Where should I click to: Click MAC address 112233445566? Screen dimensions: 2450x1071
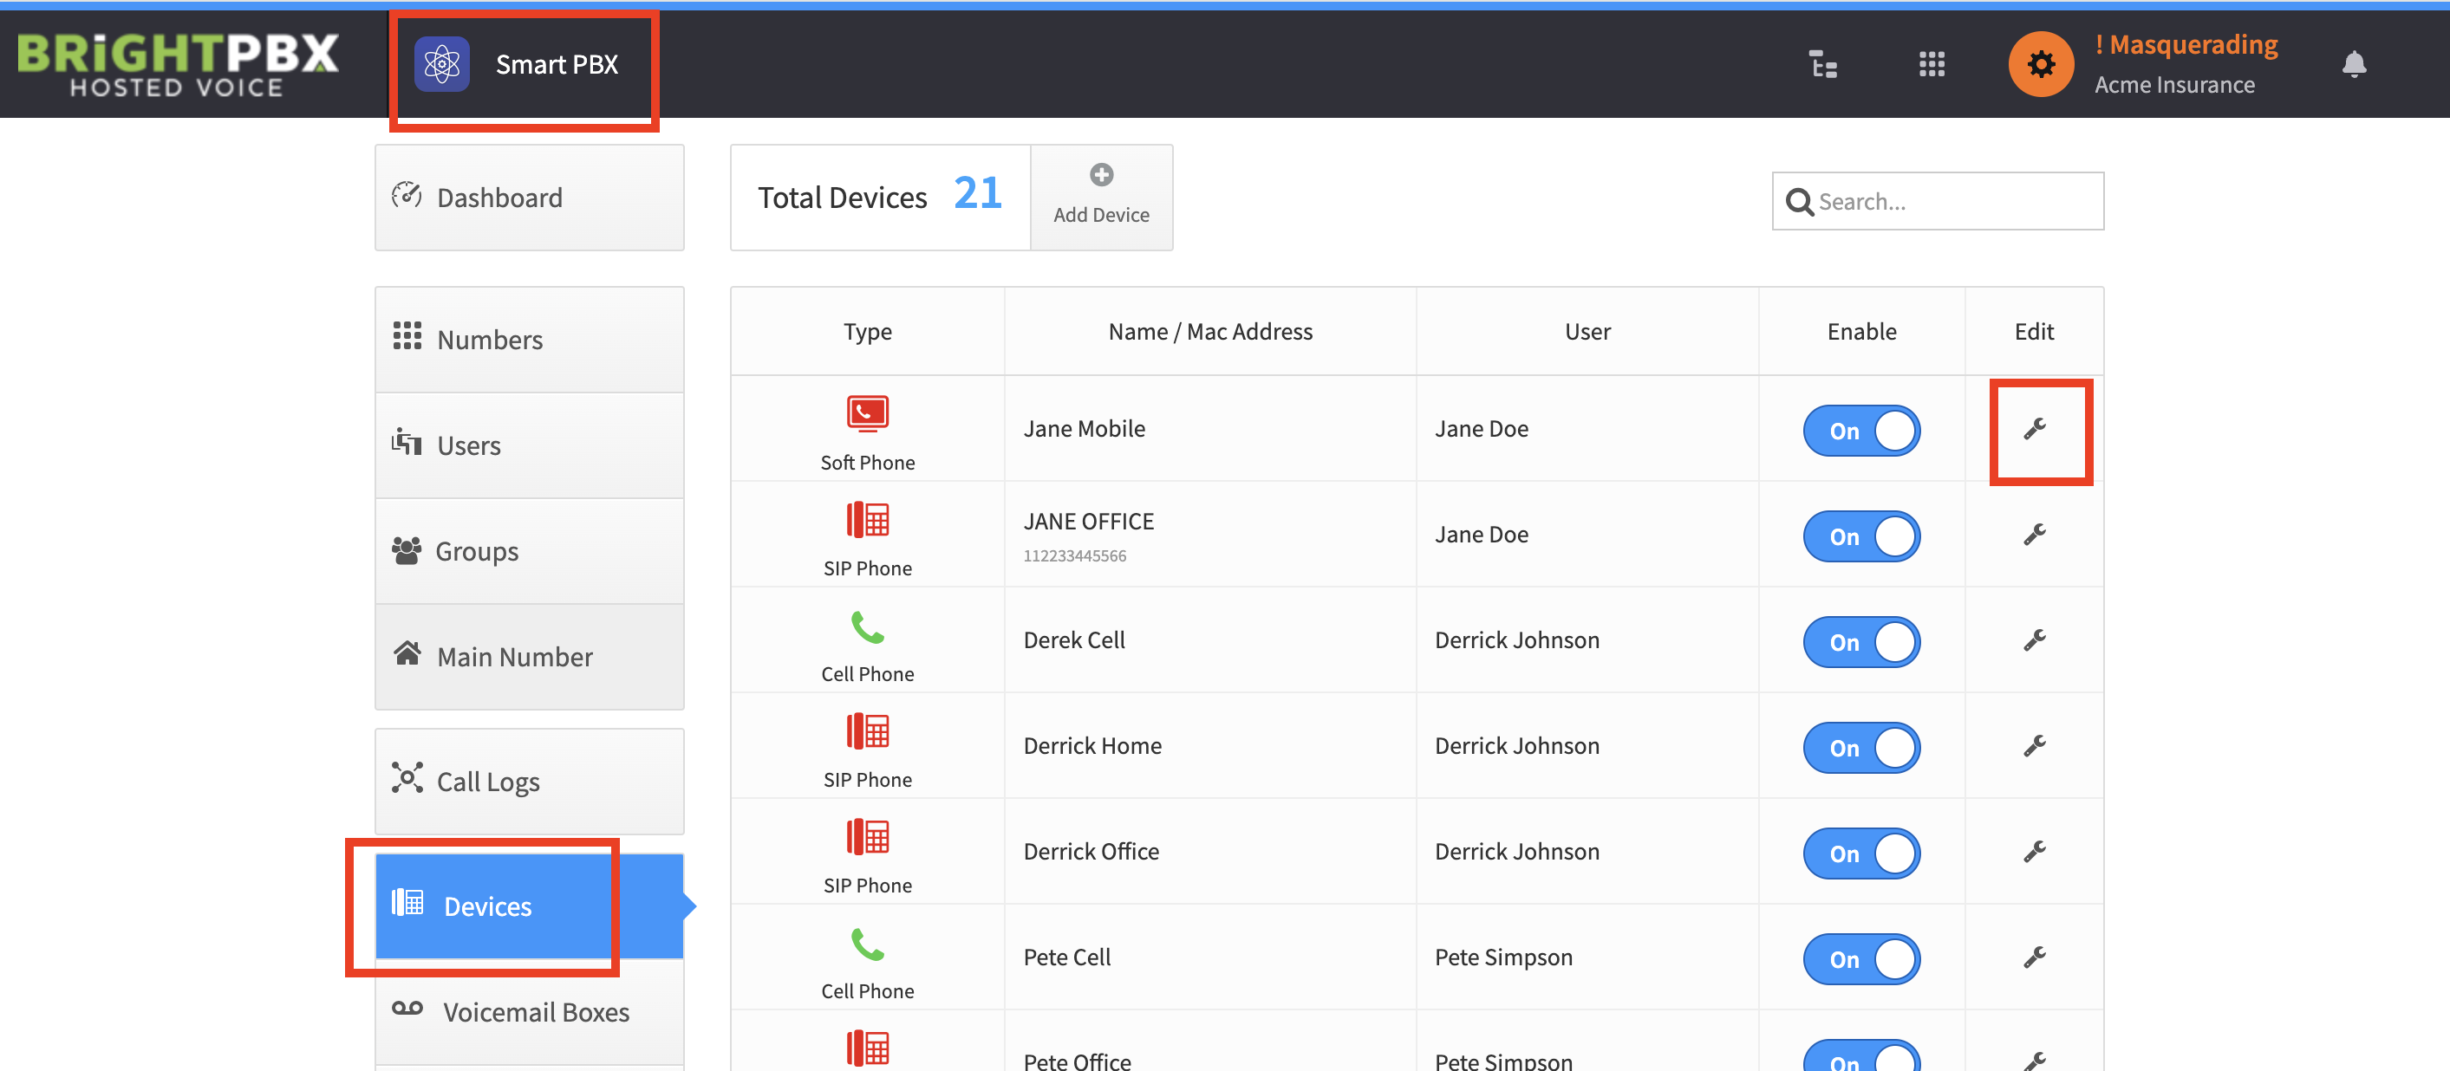point(1075,556)
